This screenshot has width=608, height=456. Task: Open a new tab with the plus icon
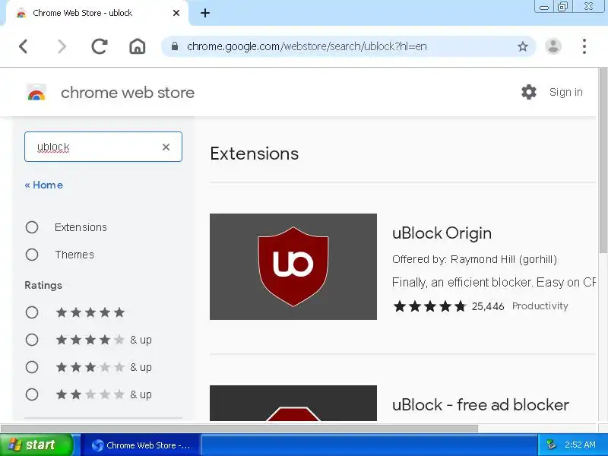[205, 13]
